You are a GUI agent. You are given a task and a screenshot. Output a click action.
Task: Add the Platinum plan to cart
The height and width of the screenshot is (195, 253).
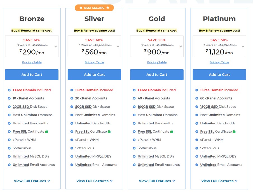tap(219, 75)
